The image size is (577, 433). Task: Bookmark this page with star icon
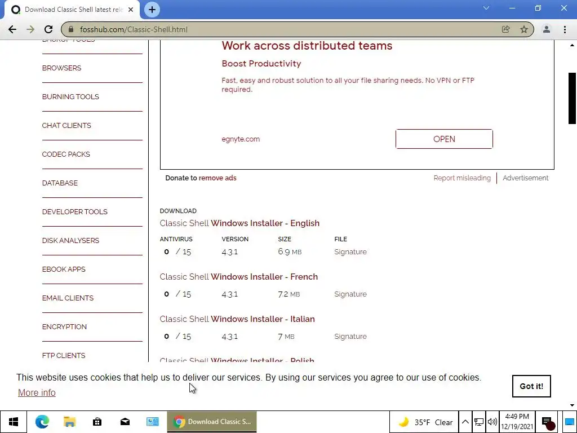[524, 29]
